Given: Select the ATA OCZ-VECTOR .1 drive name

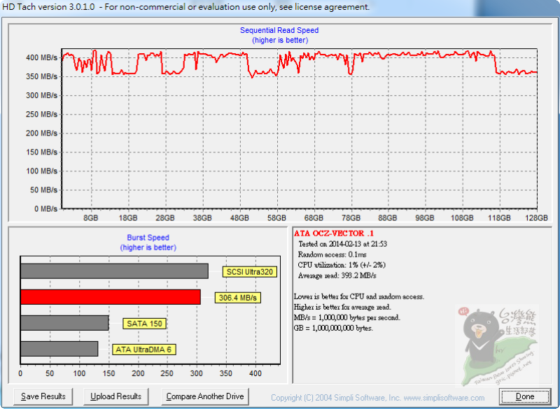Looking at the screenshot, I should click(334, 234).
